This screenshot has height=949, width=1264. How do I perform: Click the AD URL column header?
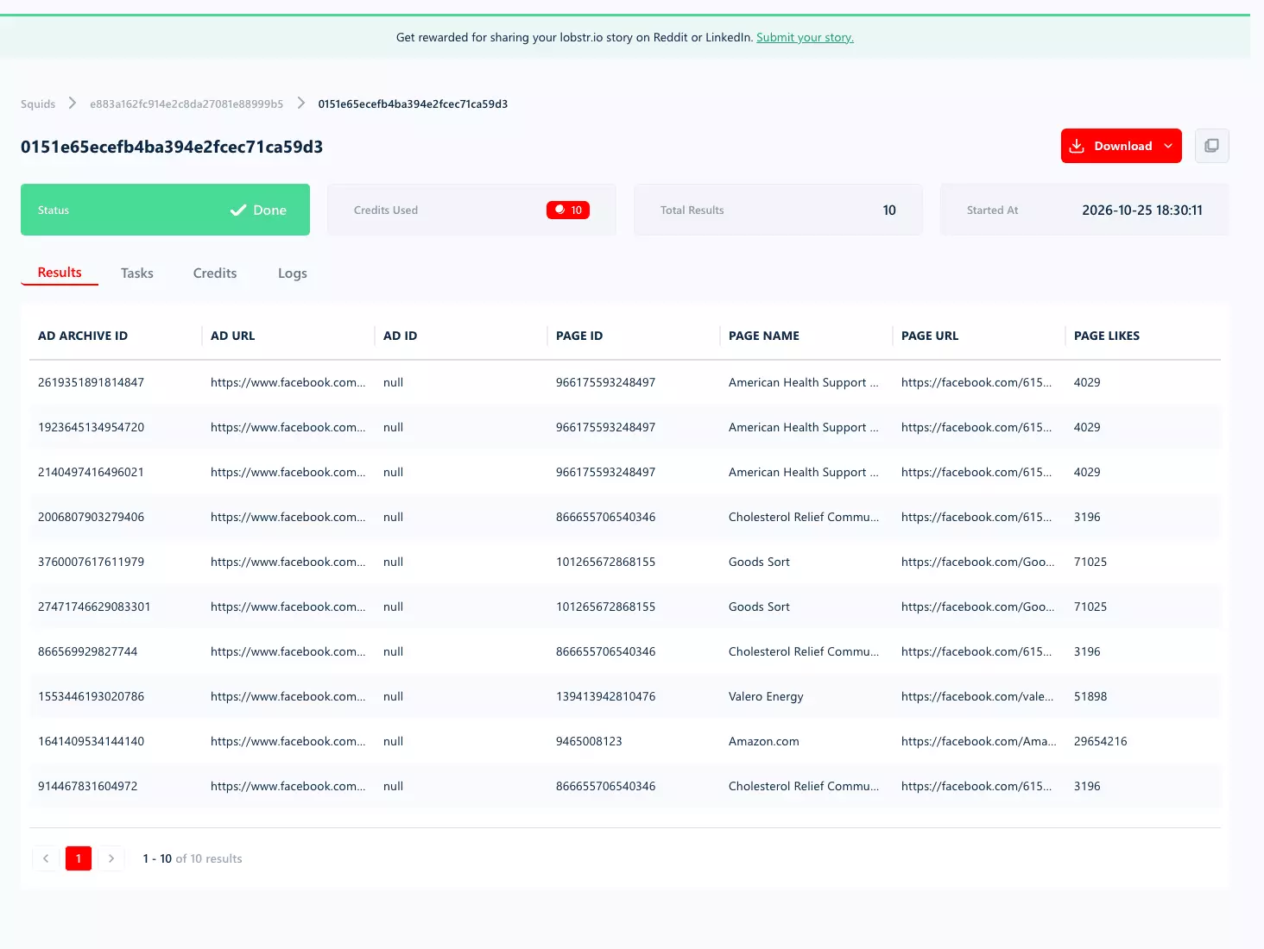(x=233, y=336)
